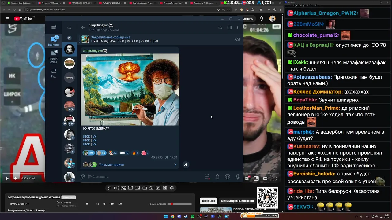Forward the SimpDungeon post

coord(186,165)
